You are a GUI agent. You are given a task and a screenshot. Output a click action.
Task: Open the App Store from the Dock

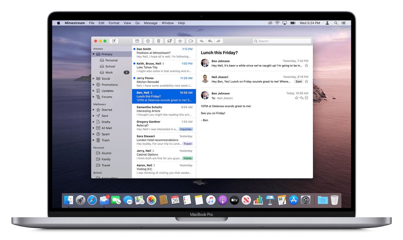point(294,200)
